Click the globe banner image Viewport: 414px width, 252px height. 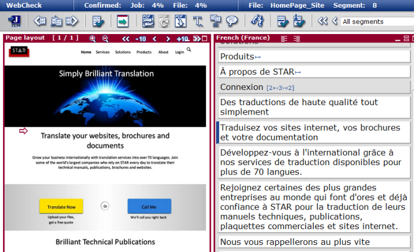(x=105, y=96)
